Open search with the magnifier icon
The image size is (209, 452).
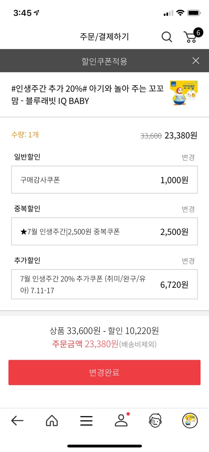167,36
